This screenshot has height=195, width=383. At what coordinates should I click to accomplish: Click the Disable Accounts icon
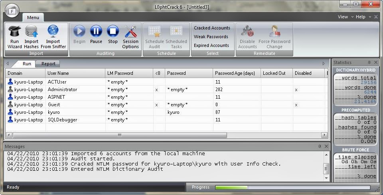(x=247, y=37)
